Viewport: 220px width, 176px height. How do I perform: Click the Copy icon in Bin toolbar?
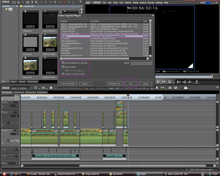pyautogui.click(x=46, y=2)
